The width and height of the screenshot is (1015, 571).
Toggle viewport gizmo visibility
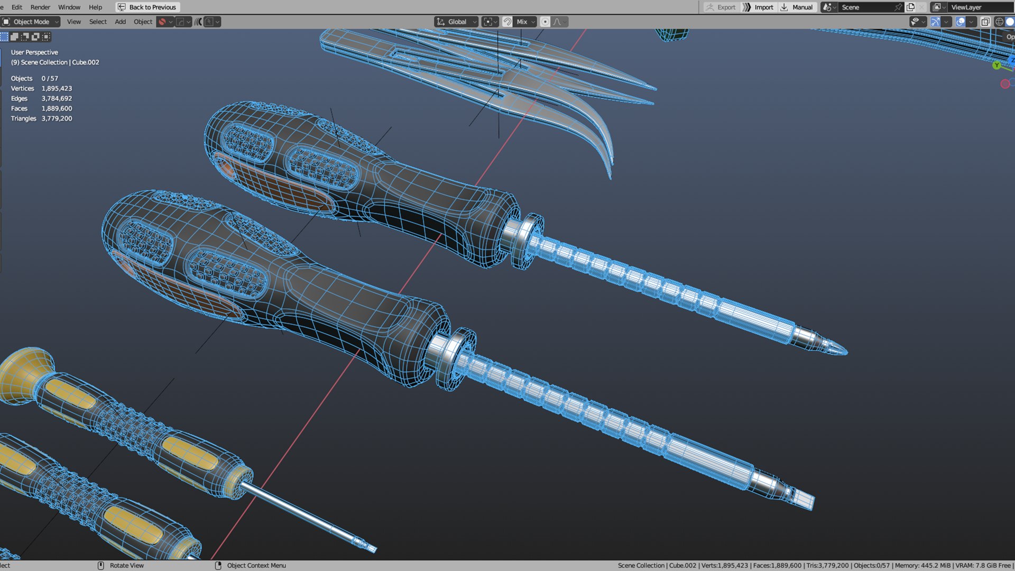pos(935,22)
